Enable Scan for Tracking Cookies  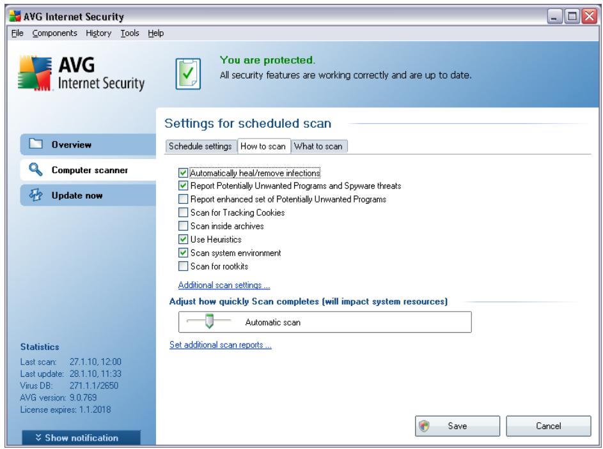(183, 213)
